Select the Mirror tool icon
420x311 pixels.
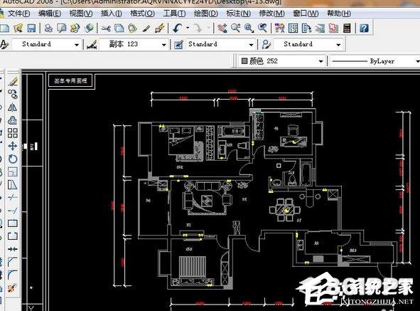click(13, 107)
